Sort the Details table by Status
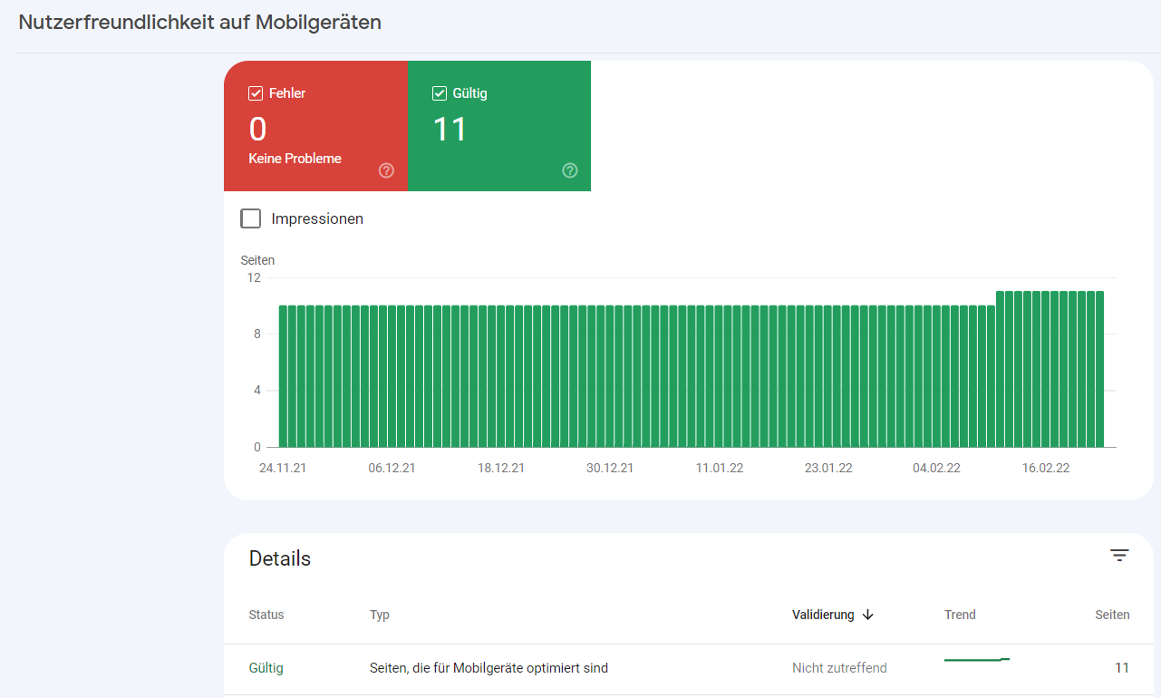 point(266,615)
